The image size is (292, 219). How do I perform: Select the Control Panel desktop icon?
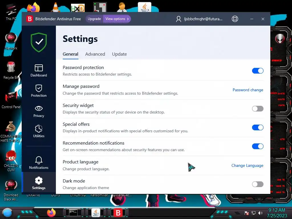(x=11, y=100)
